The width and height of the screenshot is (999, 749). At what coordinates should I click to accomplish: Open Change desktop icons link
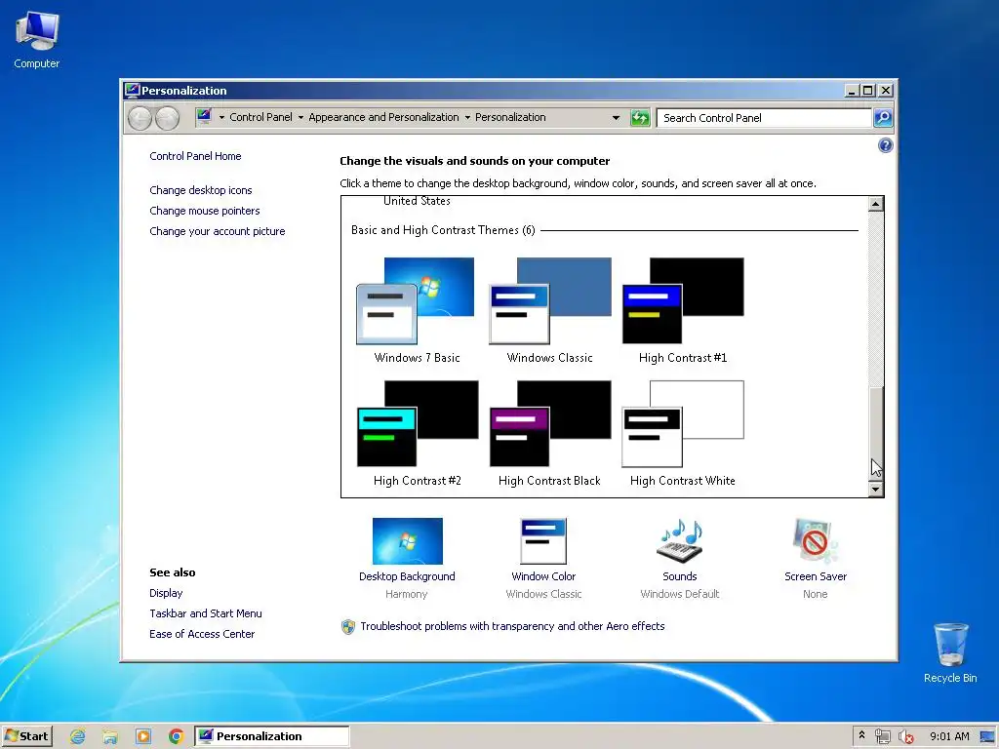click(201, 190)
